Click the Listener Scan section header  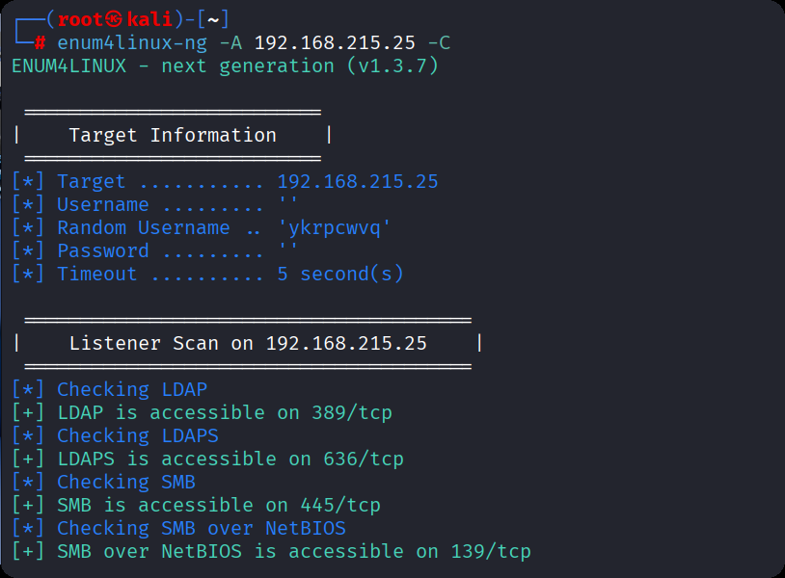(x=247, y=344)
